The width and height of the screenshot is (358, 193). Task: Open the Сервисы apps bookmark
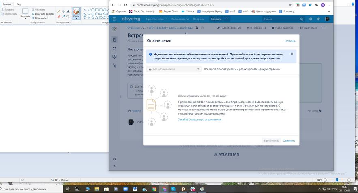119,11
